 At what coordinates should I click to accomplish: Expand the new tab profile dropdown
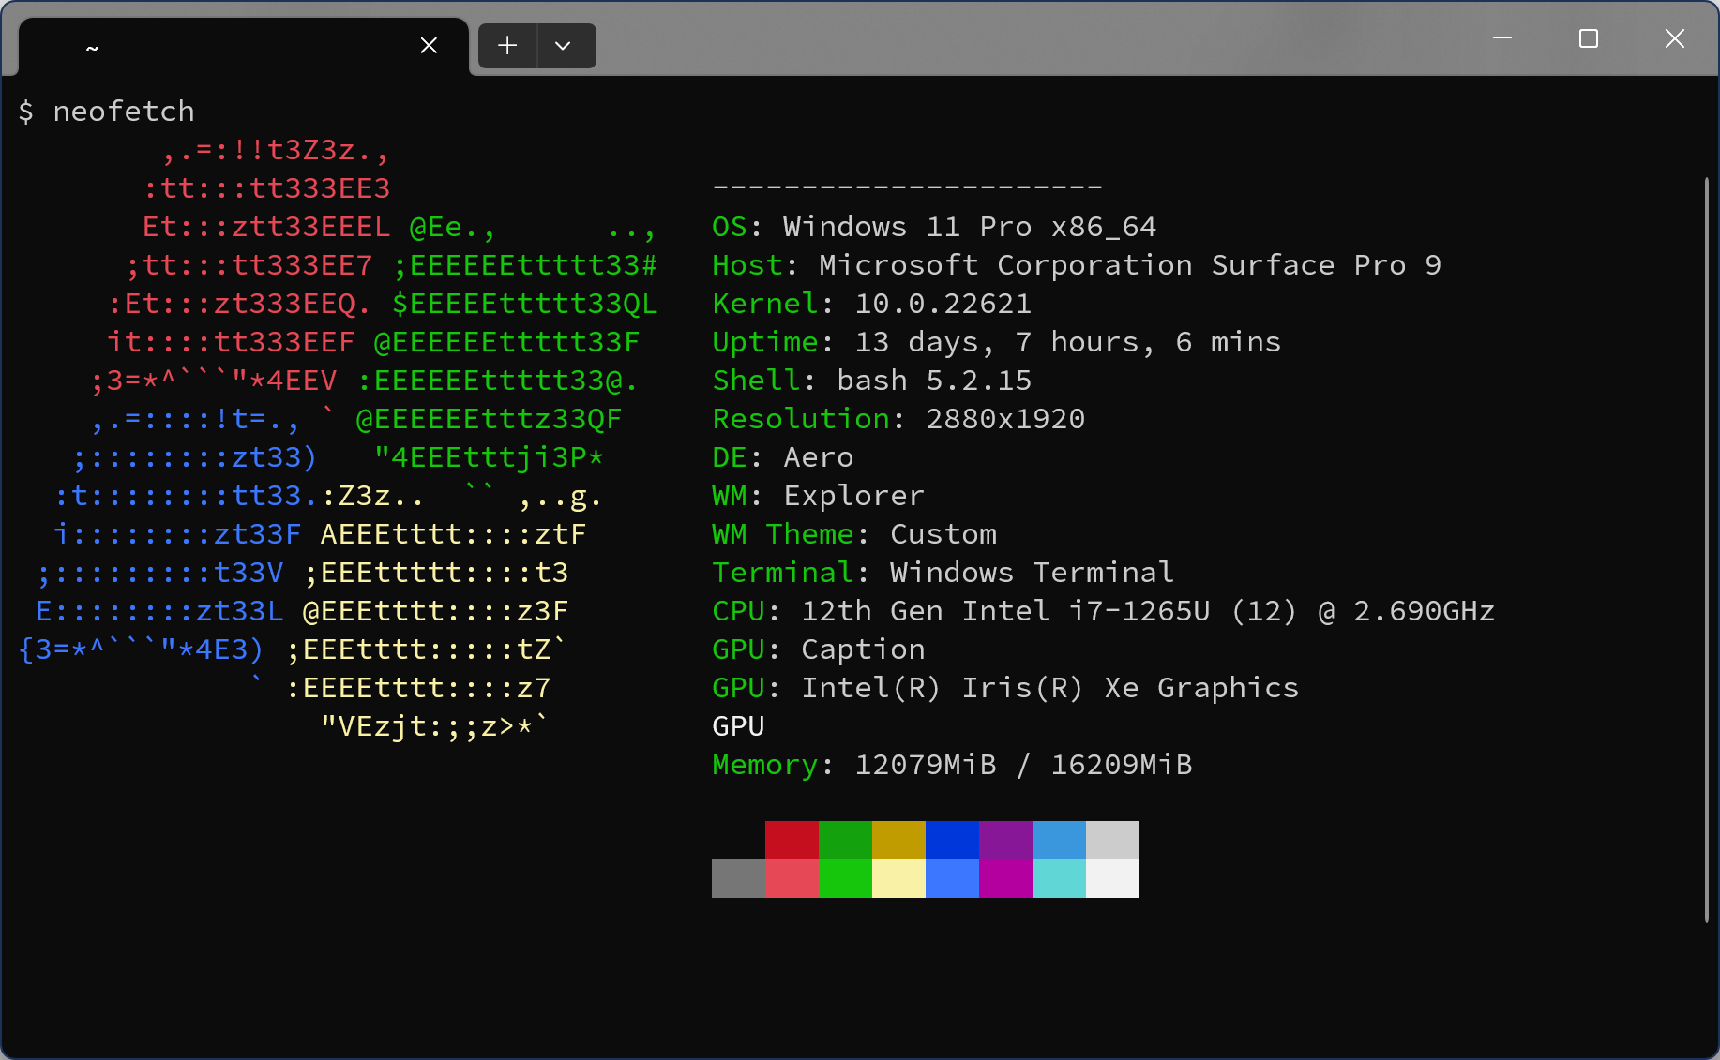[x=564, y=46]
